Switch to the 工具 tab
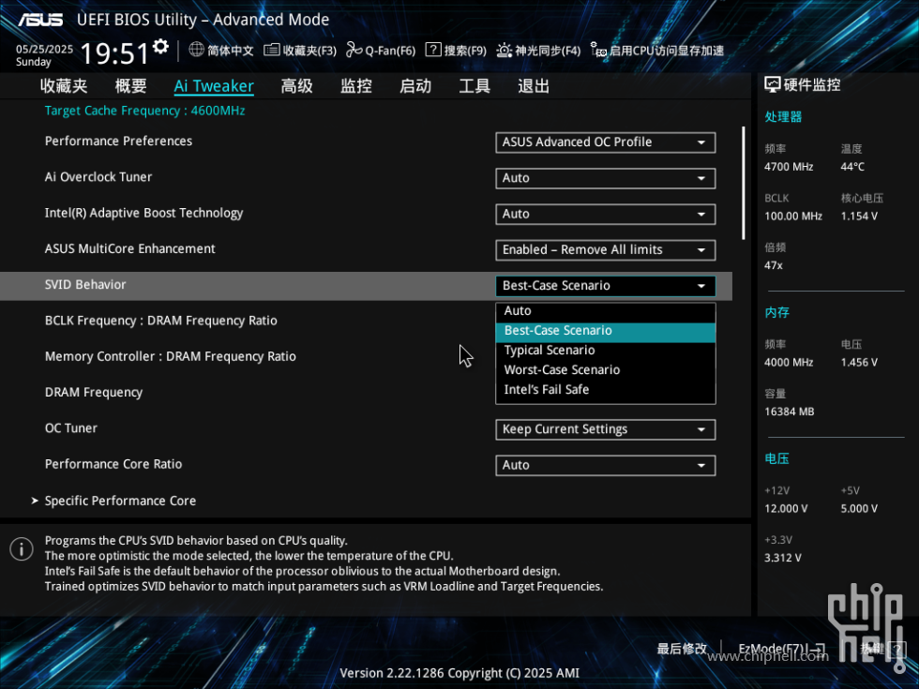The image size is (919, 689). coord(475,86)
